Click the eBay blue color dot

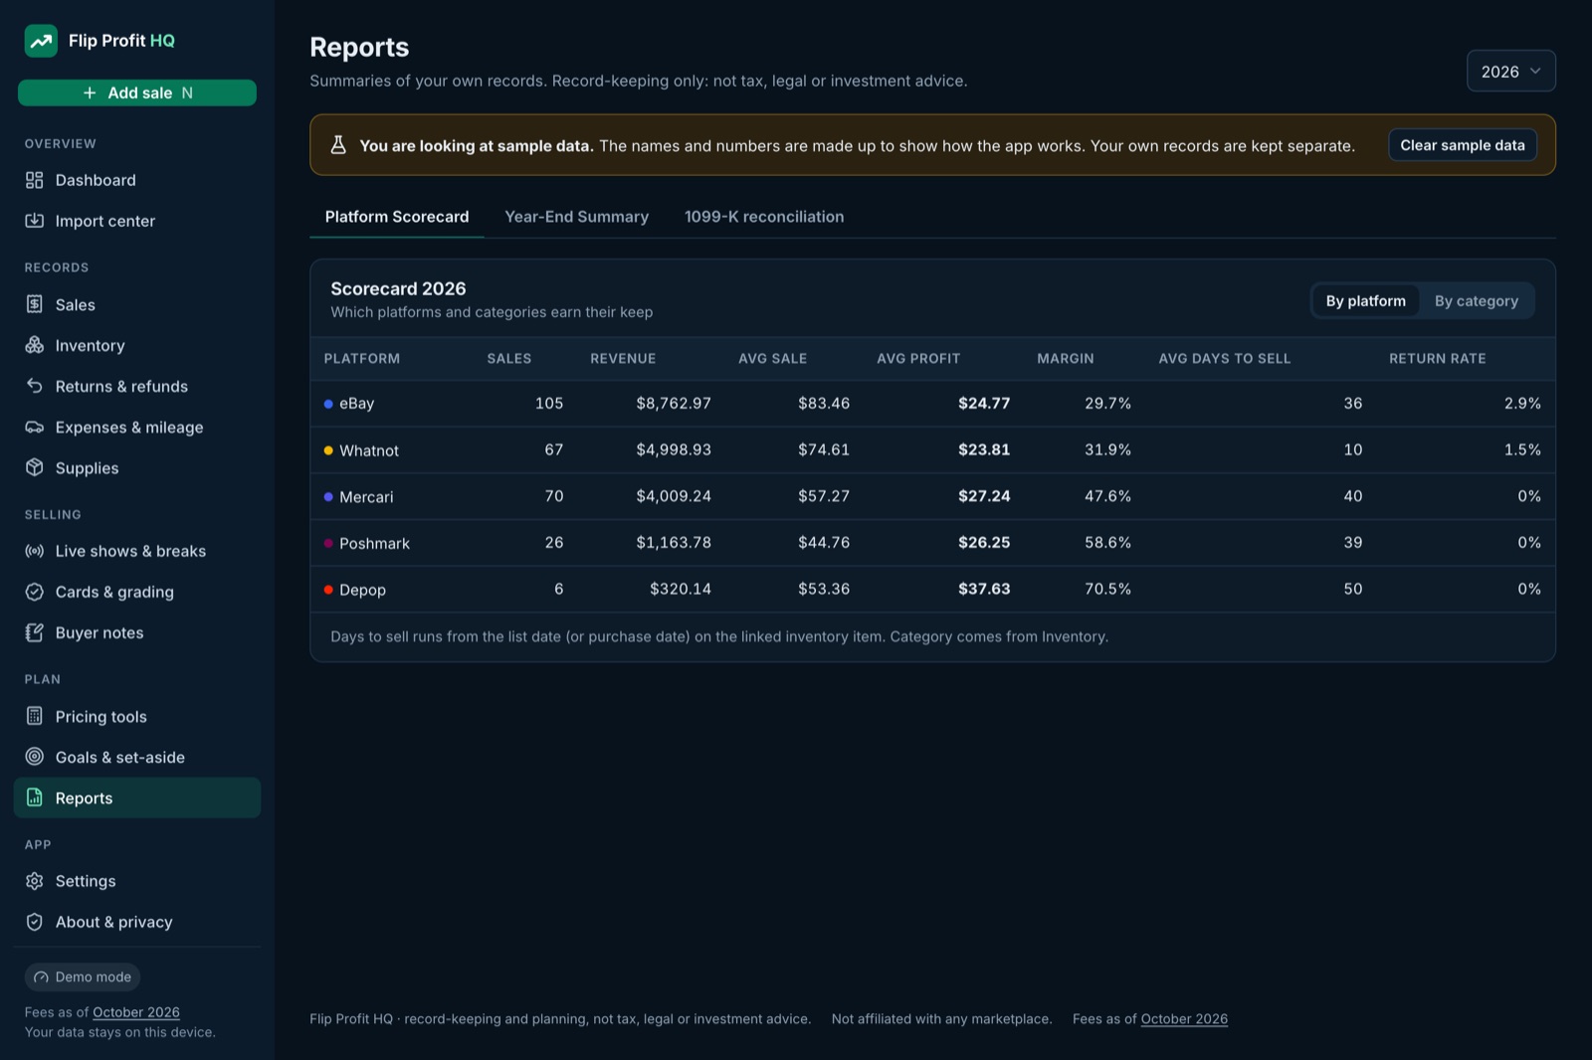point(328,404)
